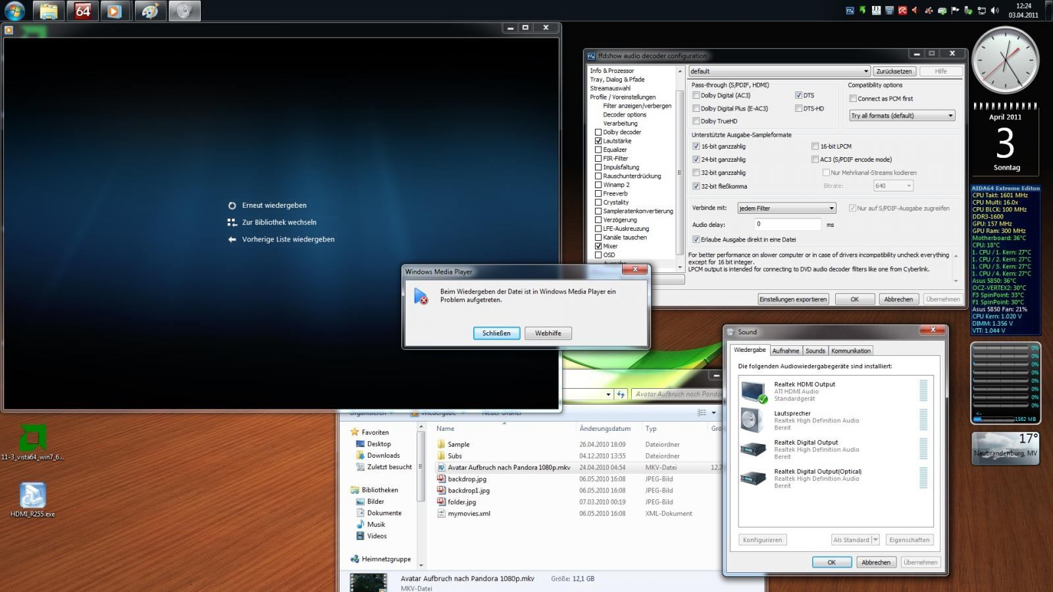The width and height of the screenshot is (1053, 592).
Task: Click the Explorer search box
Action: (677, 394)
